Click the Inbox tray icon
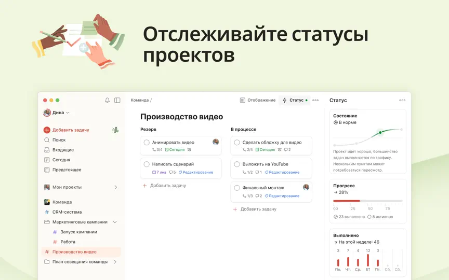449x280 pixels. (47, 150)
